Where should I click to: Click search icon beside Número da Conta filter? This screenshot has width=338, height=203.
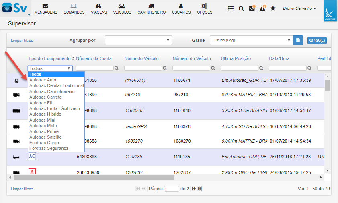(x=117, y=68)
